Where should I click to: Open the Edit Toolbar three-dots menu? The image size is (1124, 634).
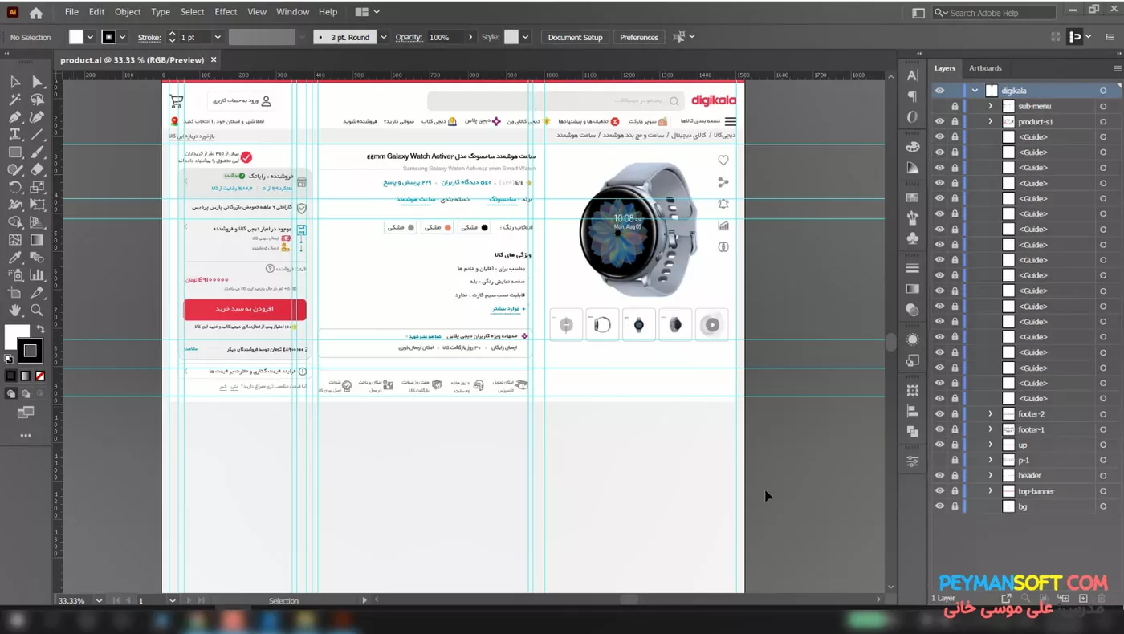(26, 436)
